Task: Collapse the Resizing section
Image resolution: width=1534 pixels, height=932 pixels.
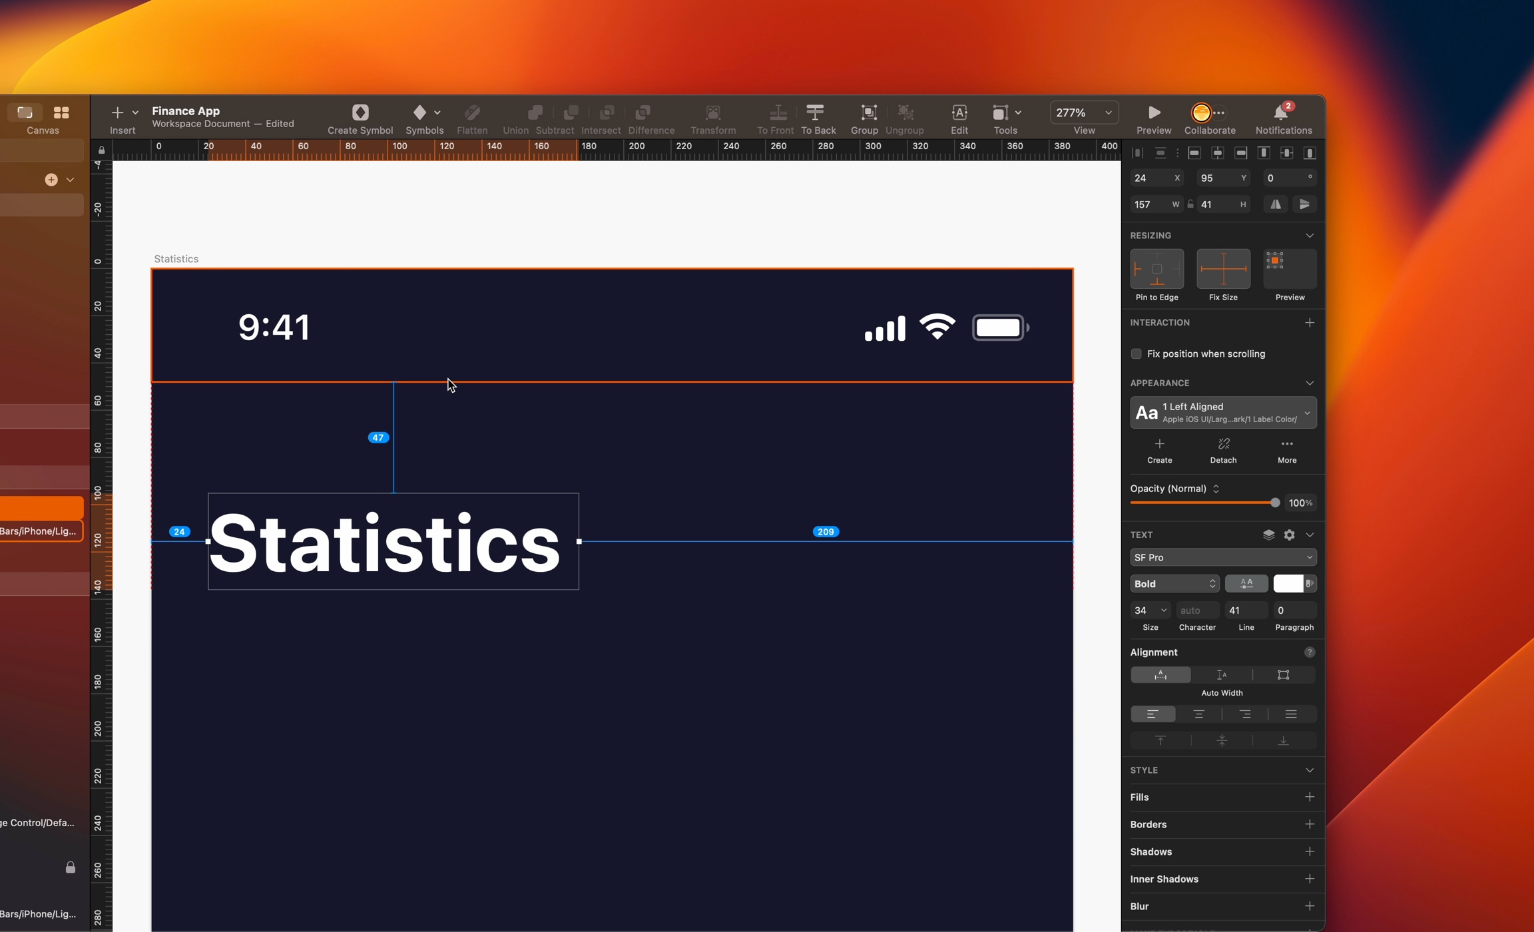Action: [1309, 236]
